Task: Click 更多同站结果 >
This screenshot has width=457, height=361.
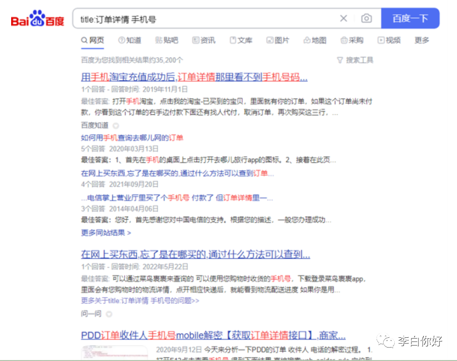Action: coord(106,233)
